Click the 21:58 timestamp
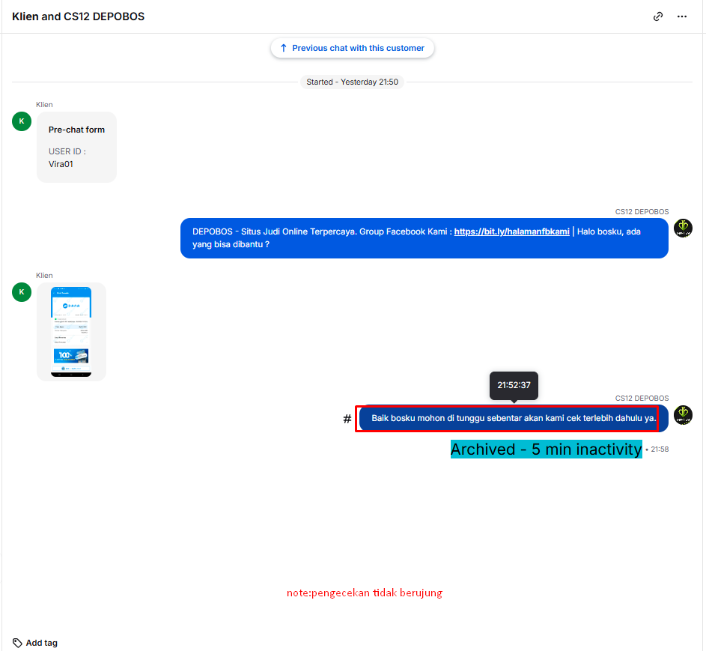The image size is (706, 651). (660, 449)
